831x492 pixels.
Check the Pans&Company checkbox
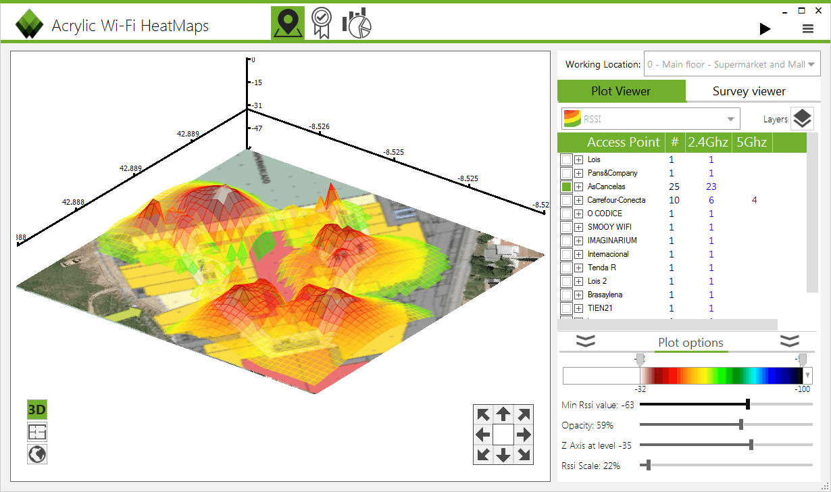click(x=566, y=173)
